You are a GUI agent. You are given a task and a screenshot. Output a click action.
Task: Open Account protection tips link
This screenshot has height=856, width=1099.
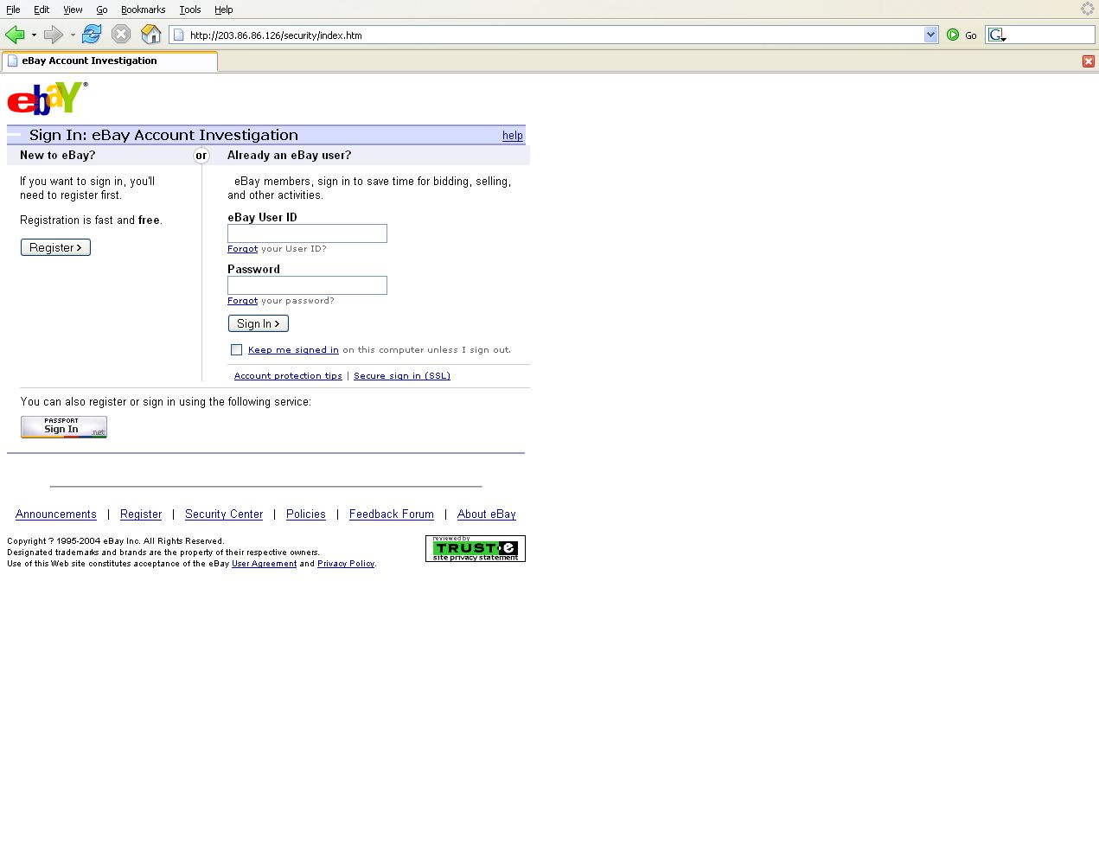(x=288, y=376)
